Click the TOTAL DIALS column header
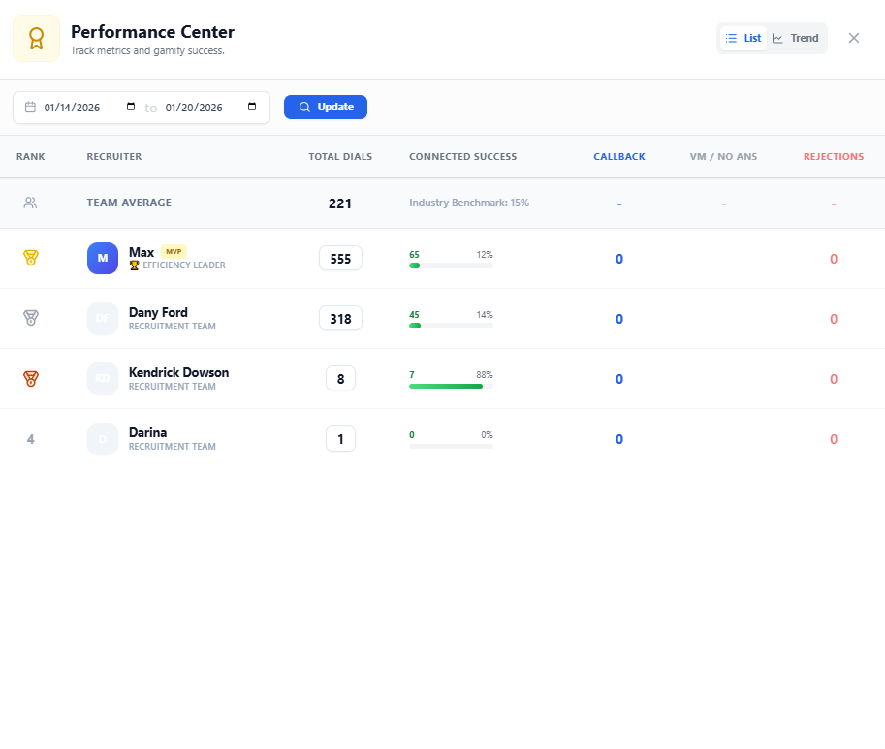The image size is (885, 749). (x=338, y=156)
